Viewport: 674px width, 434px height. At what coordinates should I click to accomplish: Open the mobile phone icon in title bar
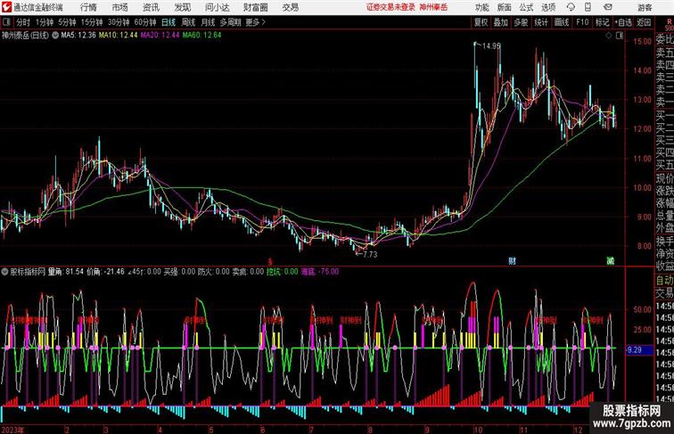point(588,7)
